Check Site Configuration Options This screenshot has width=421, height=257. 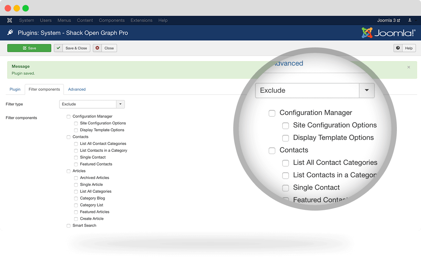76,123
